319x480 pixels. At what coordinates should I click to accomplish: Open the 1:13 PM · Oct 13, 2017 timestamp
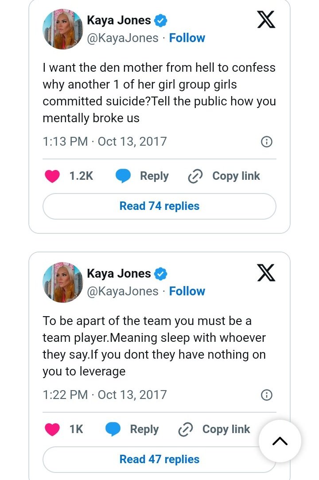[x=105, y=142]
